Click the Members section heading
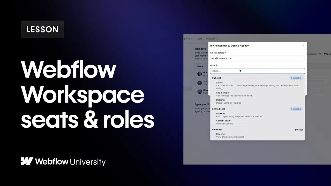Viewport: 331px width, 186px height. 200,49
